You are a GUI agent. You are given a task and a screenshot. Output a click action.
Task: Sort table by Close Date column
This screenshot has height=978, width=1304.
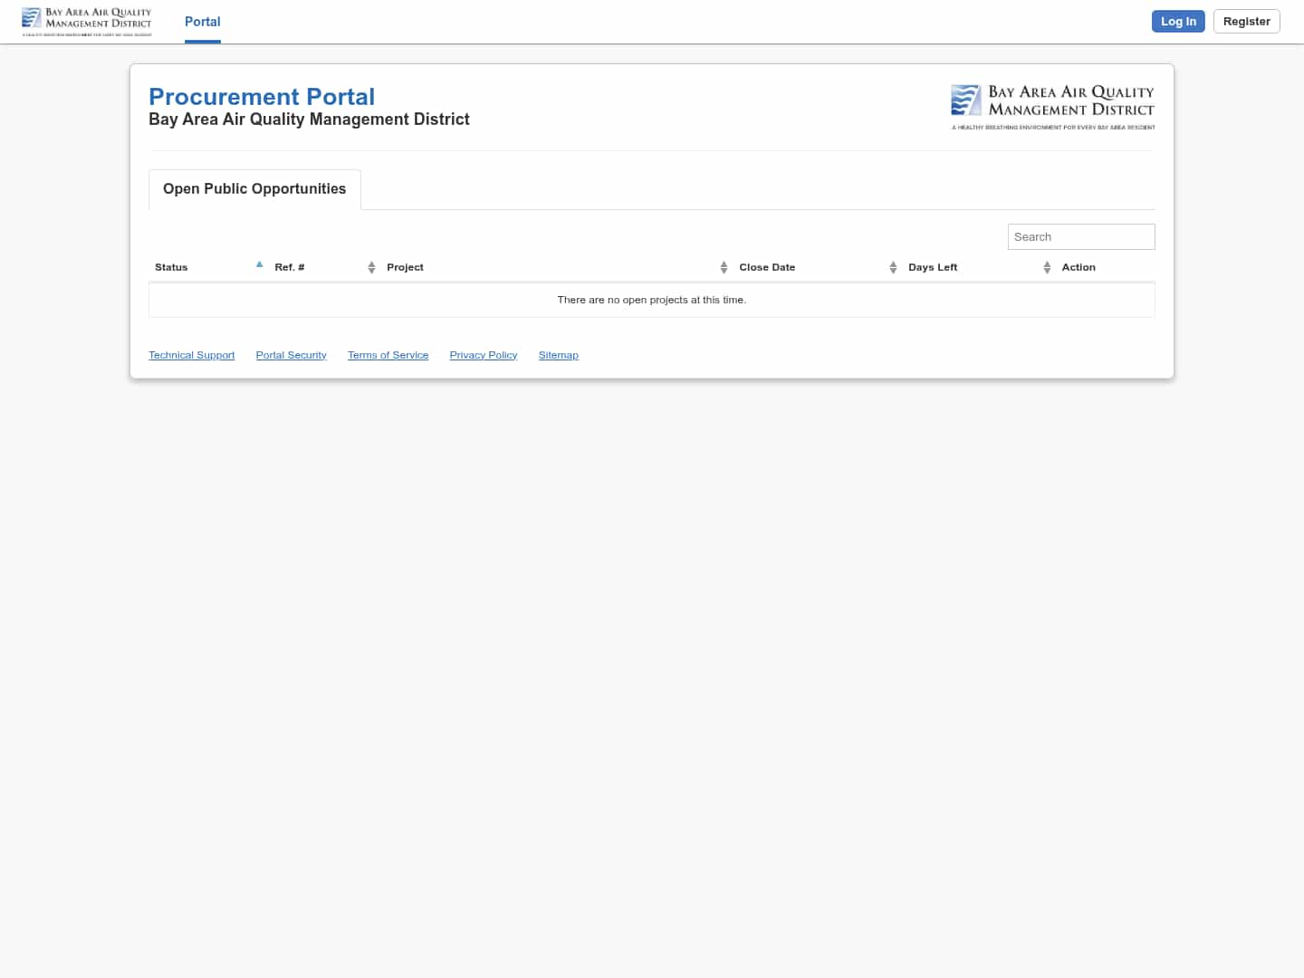[x=818, y=267]
